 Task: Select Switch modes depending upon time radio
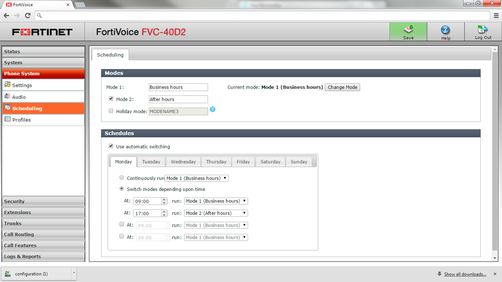tap(122, 189)
